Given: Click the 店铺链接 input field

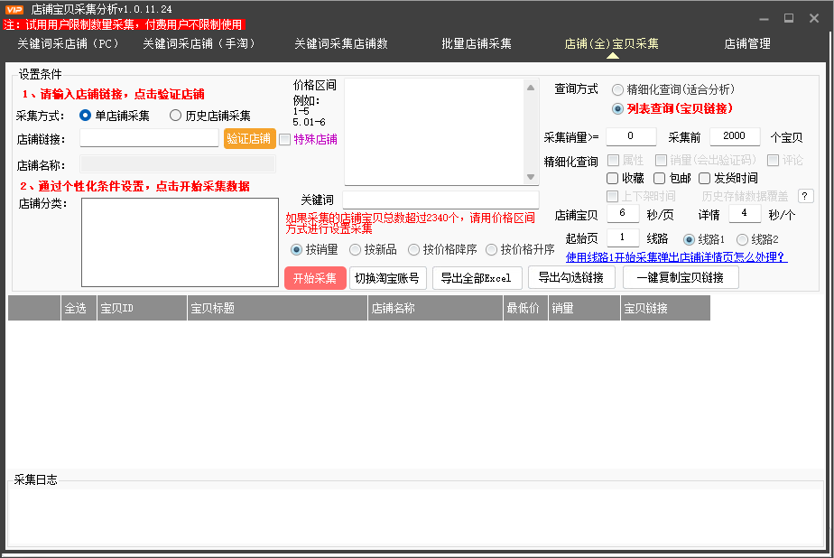Looking at the screenshot, I should [x=149, y=138].
